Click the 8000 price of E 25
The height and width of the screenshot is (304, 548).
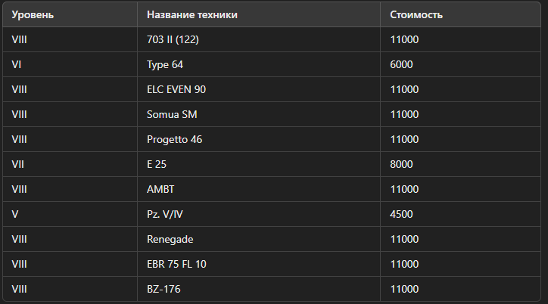tap(401, 164)
